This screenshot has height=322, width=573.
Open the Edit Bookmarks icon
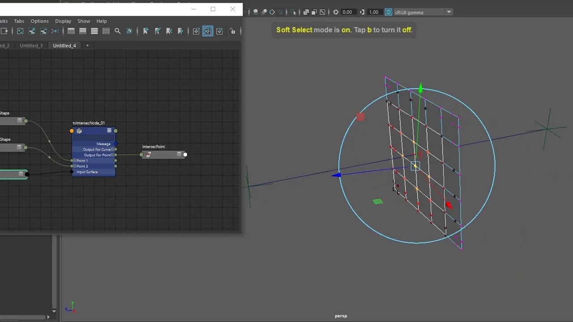point(157,31)
